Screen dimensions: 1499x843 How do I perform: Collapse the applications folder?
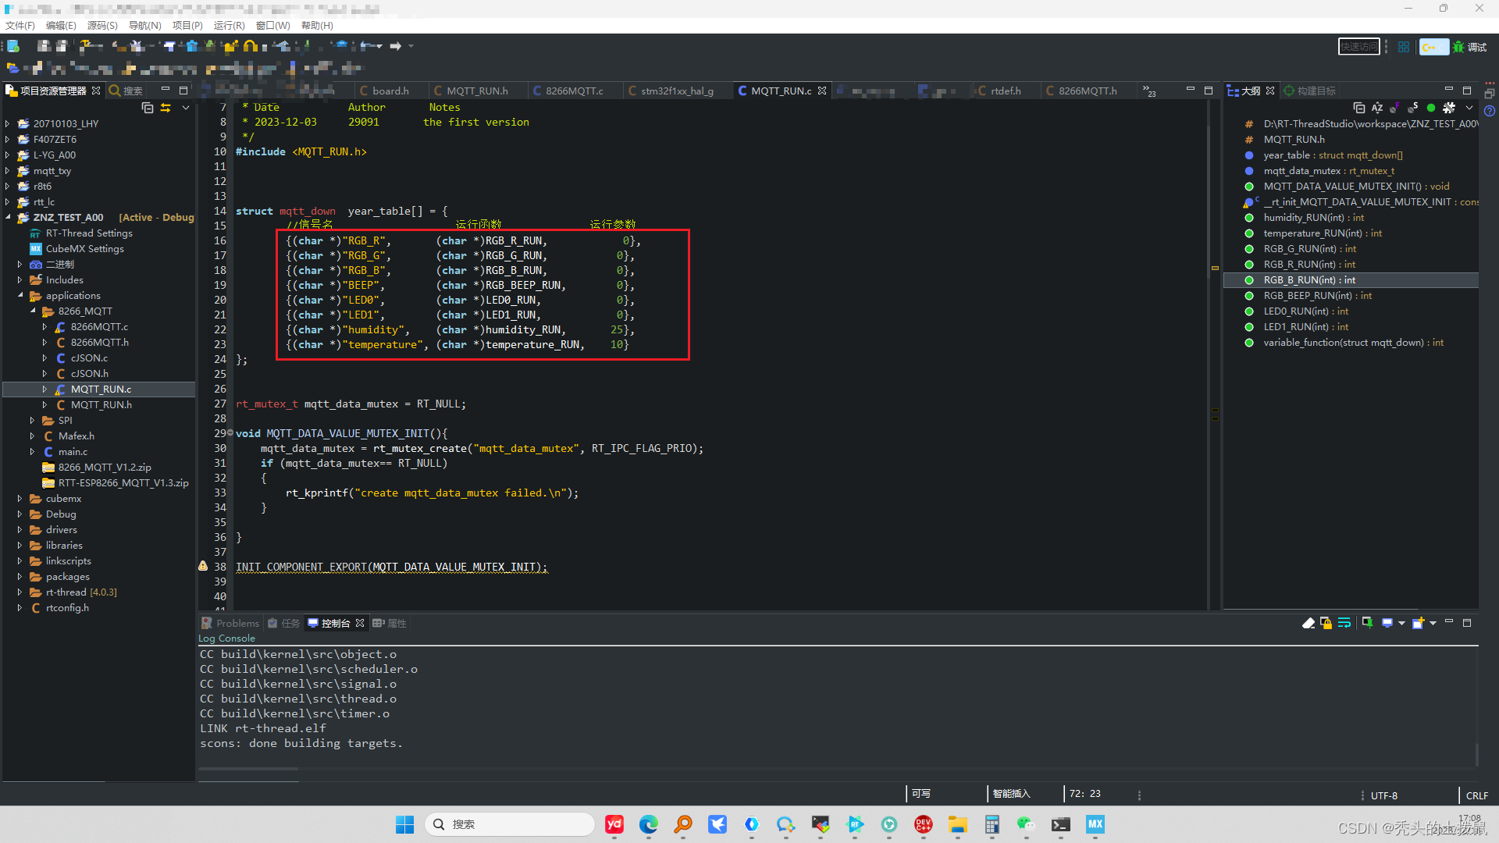[20, 296]
